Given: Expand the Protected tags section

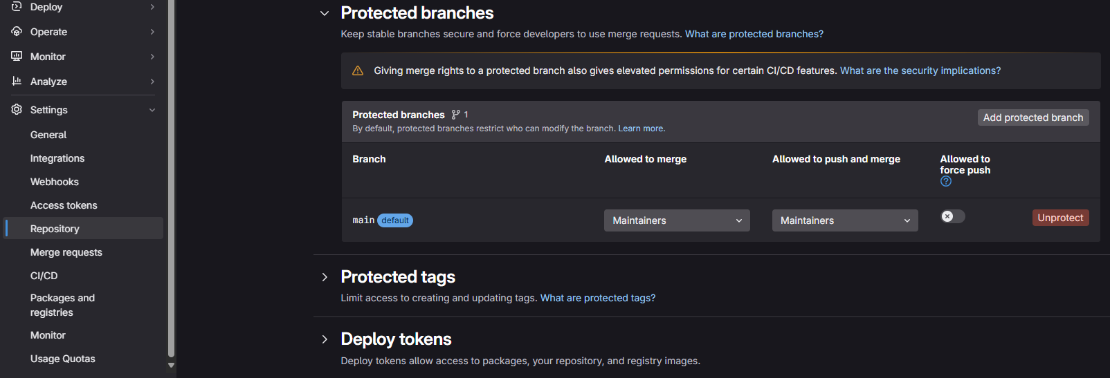Looking at the screenshot, I should 325,277.
